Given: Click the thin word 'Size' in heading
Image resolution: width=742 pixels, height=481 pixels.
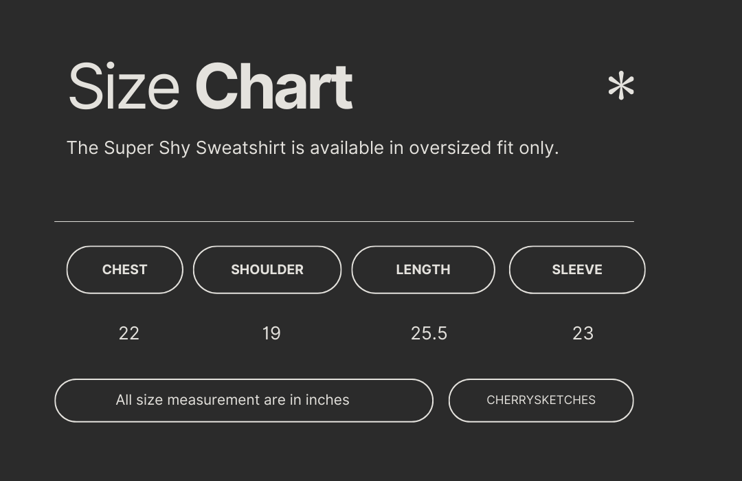Looking at the screenshot, I should (124, 87).
